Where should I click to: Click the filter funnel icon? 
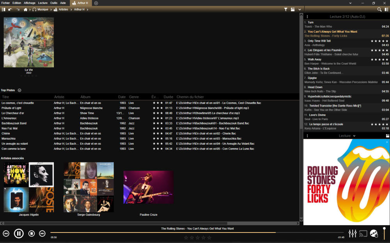pyautogui.click(x=286, y=9)
